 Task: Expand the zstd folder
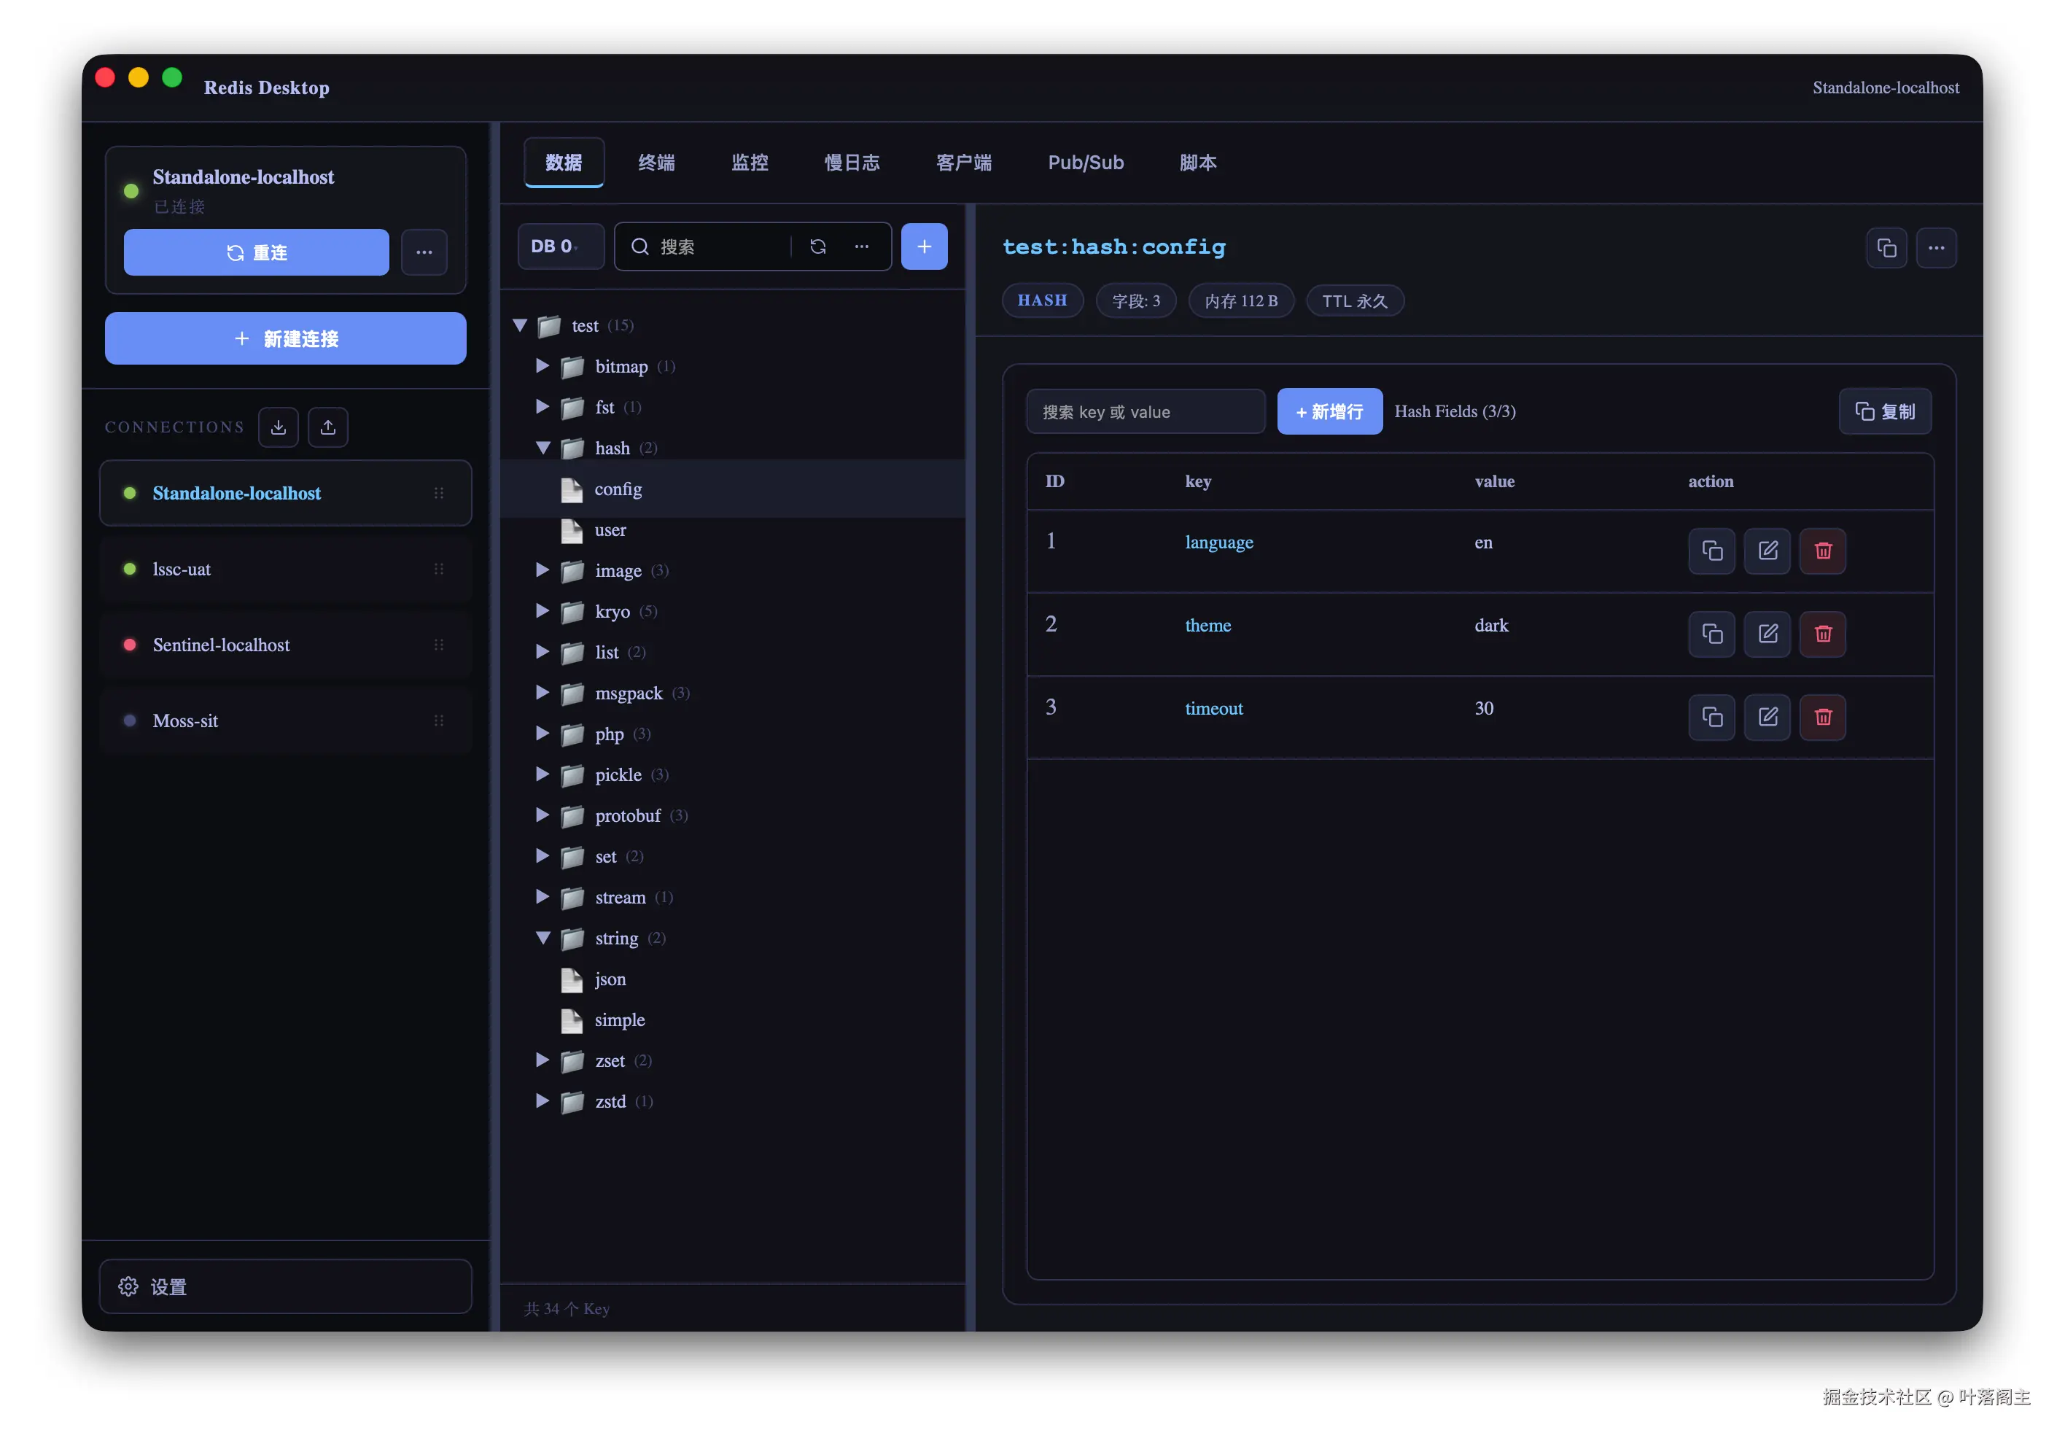tap(542, 1101)
